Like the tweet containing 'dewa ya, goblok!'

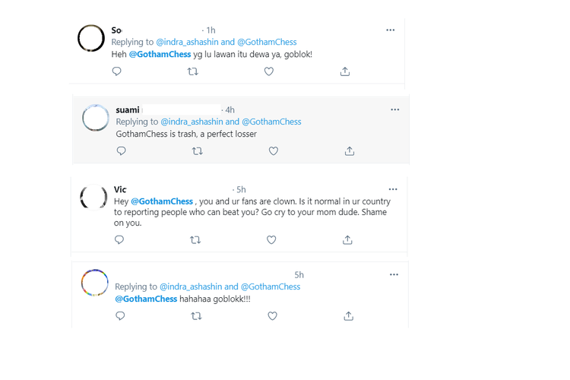pyautogui.click(x=268, y=71)
